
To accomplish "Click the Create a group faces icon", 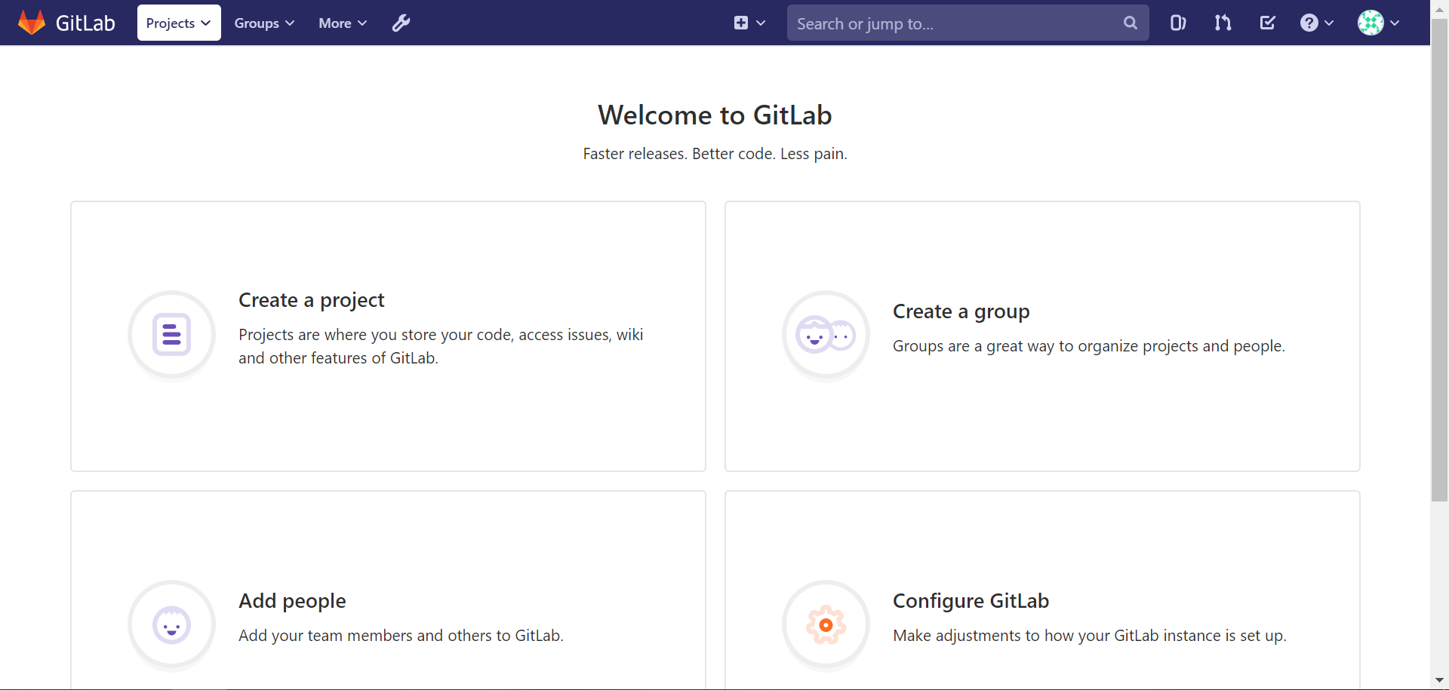I will (x=826, y=335).
